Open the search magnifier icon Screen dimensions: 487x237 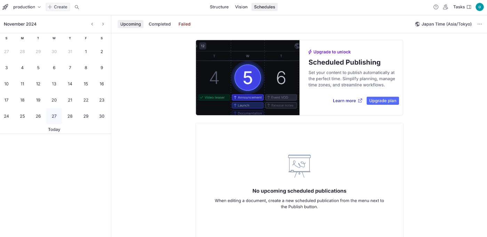tap(77, 7)
